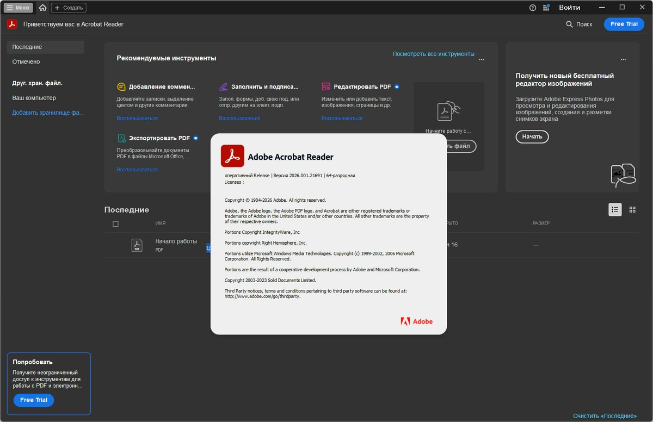The height and width of the screenshot is (422, 653).
Task: Toggle select-all checkbox in recent files header
Action: coord(115,224)
